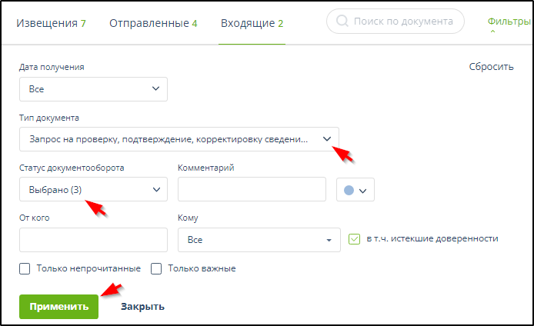Open the 'Отправленные' tab
The width and height of the screenshot is (534, 326).
click(x=152, y=23)
